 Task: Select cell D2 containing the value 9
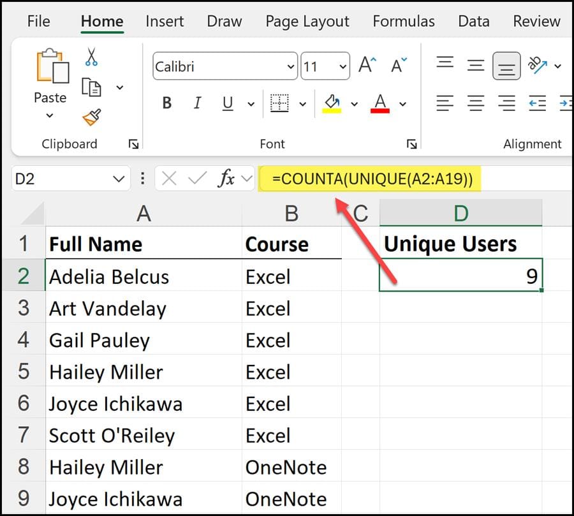460,276
